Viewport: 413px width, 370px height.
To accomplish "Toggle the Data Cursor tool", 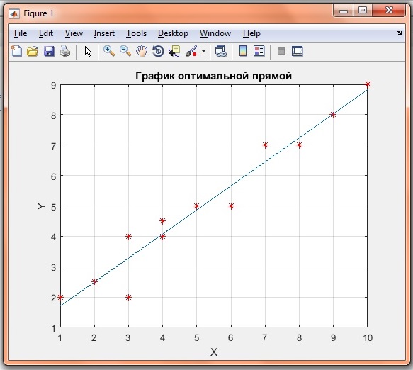I will click(174, 51).
